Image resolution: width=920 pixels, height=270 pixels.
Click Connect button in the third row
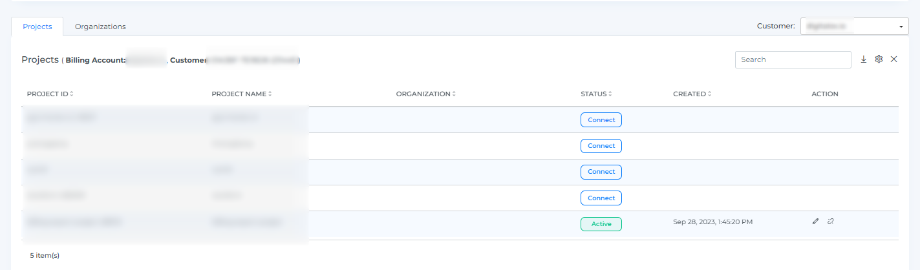(x=601, y=172)
